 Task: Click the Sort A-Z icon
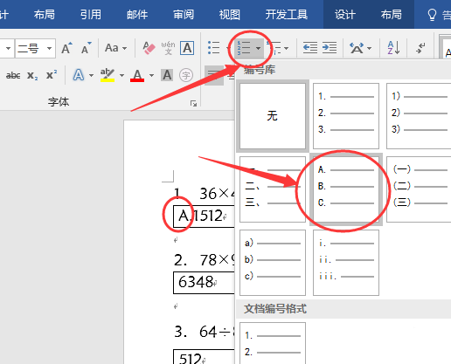[x=393, y=48]
